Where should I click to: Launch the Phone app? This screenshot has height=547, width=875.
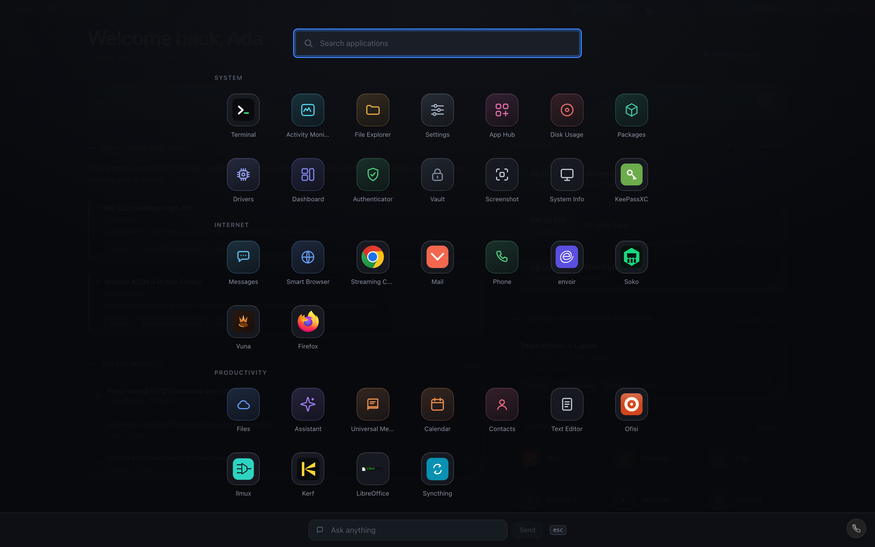(x=502, y=257)
